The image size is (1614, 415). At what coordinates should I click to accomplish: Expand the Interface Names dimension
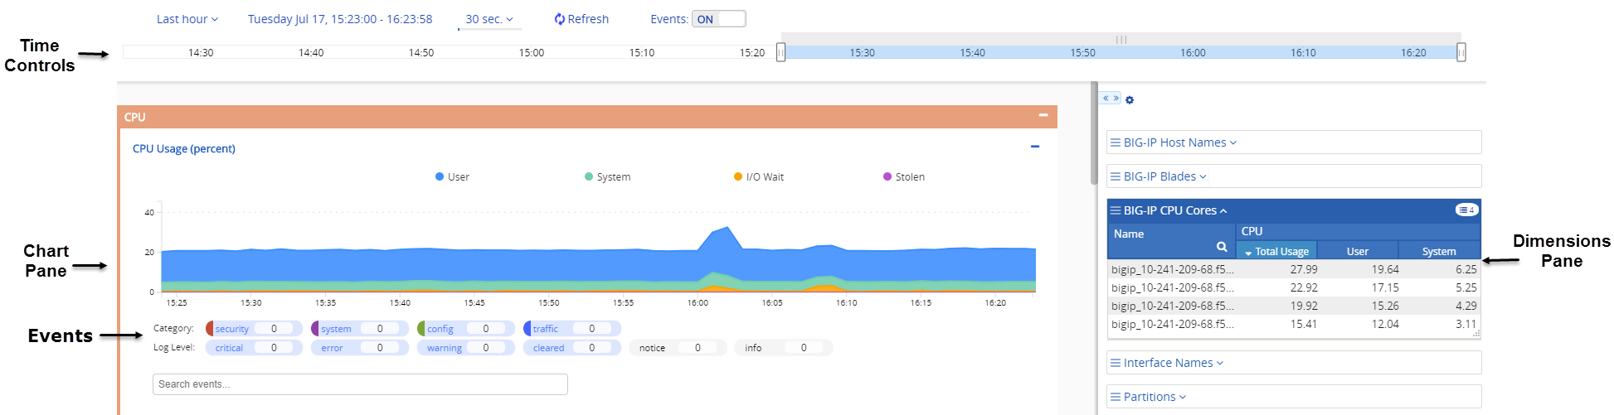click(1173, 363)
